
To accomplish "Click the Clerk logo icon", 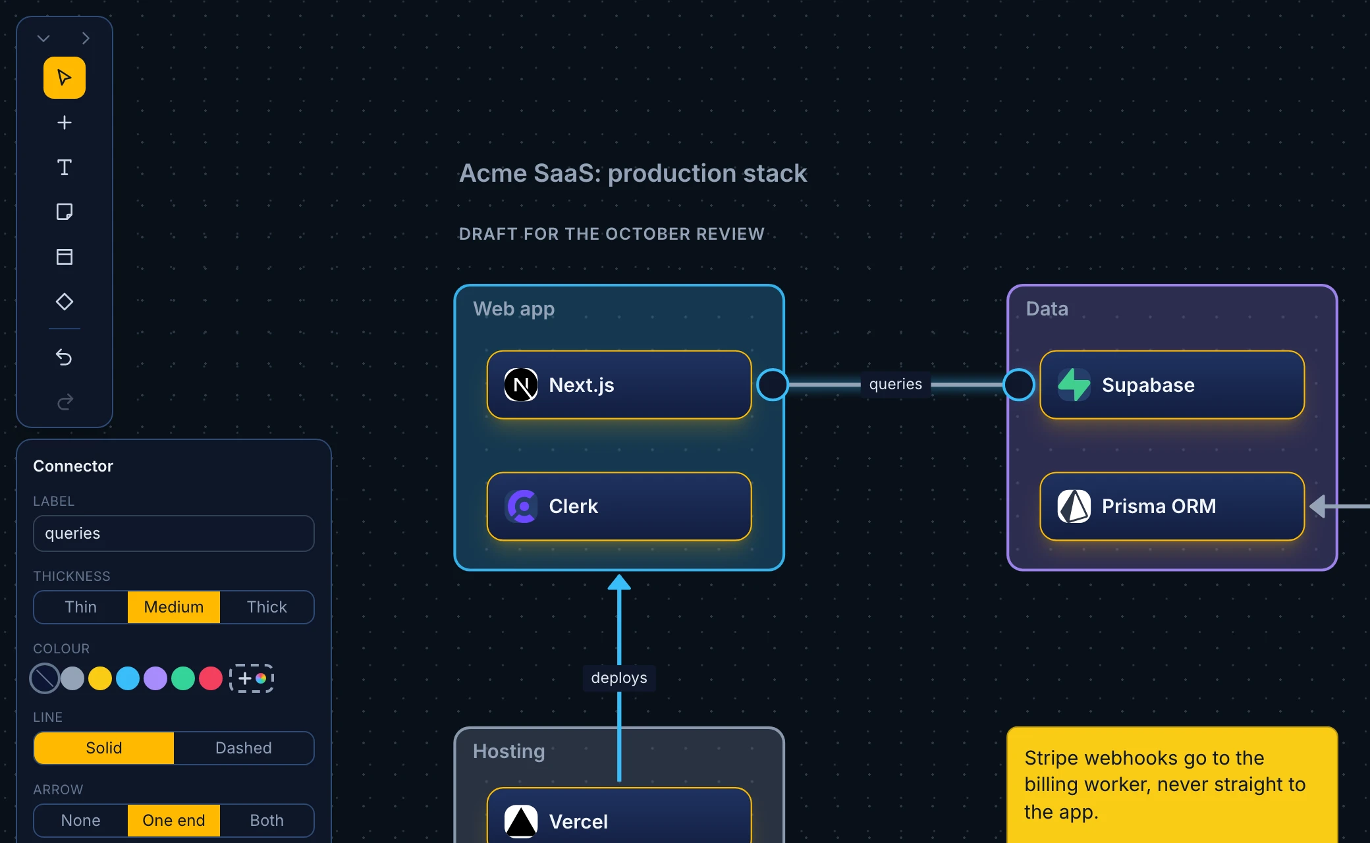I will pyautogui.click(x=521, y=506).
